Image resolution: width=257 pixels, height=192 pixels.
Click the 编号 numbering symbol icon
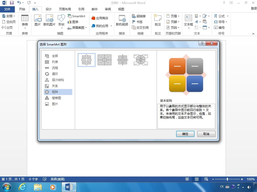(x=219, y=27)
